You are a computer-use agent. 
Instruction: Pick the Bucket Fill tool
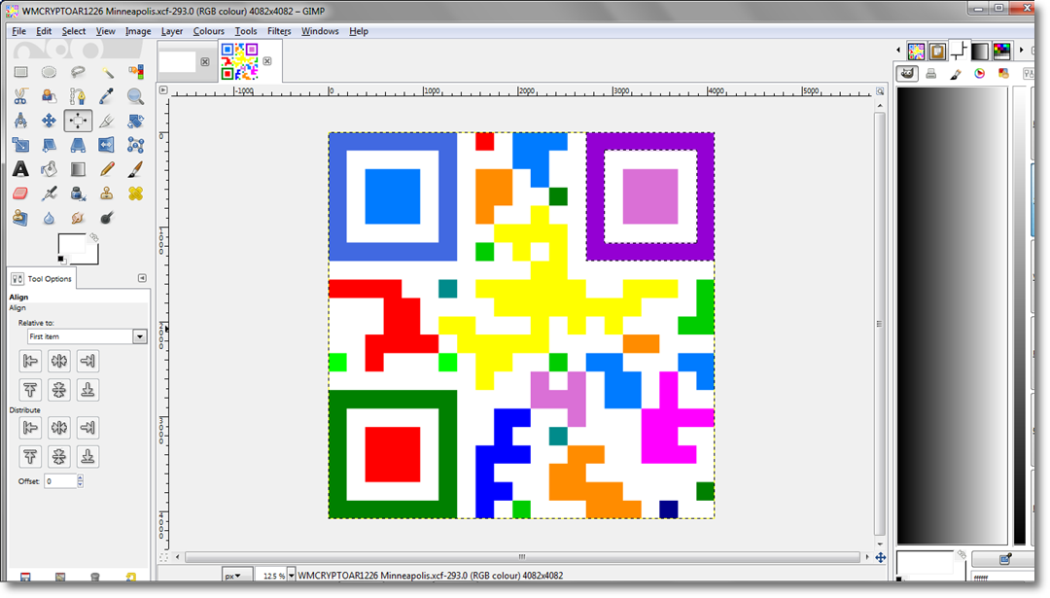click(49, 169)
